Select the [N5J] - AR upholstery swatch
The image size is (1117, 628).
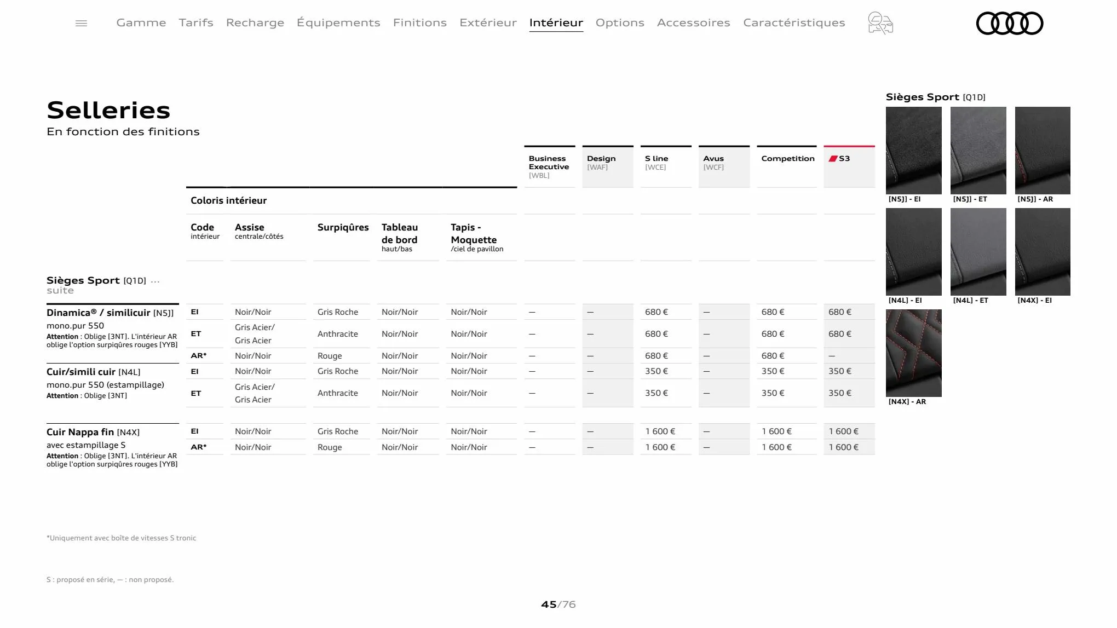[x=1043, y=151]
